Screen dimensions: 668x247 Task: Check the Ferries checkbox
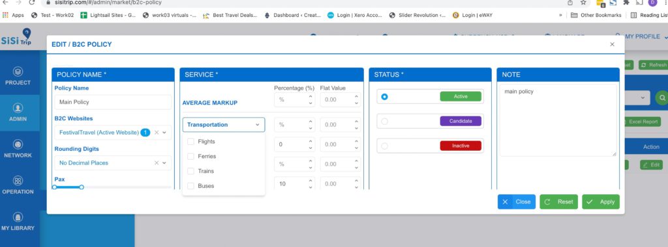coord(191,157)
